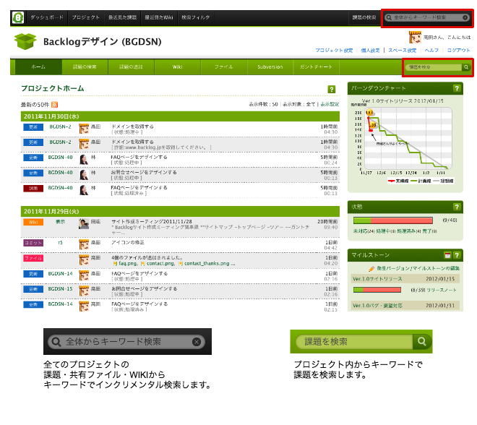Viewport: 477px width, 425px height.
Task: Click the faq.png file icon
Action: click(115, 264)
